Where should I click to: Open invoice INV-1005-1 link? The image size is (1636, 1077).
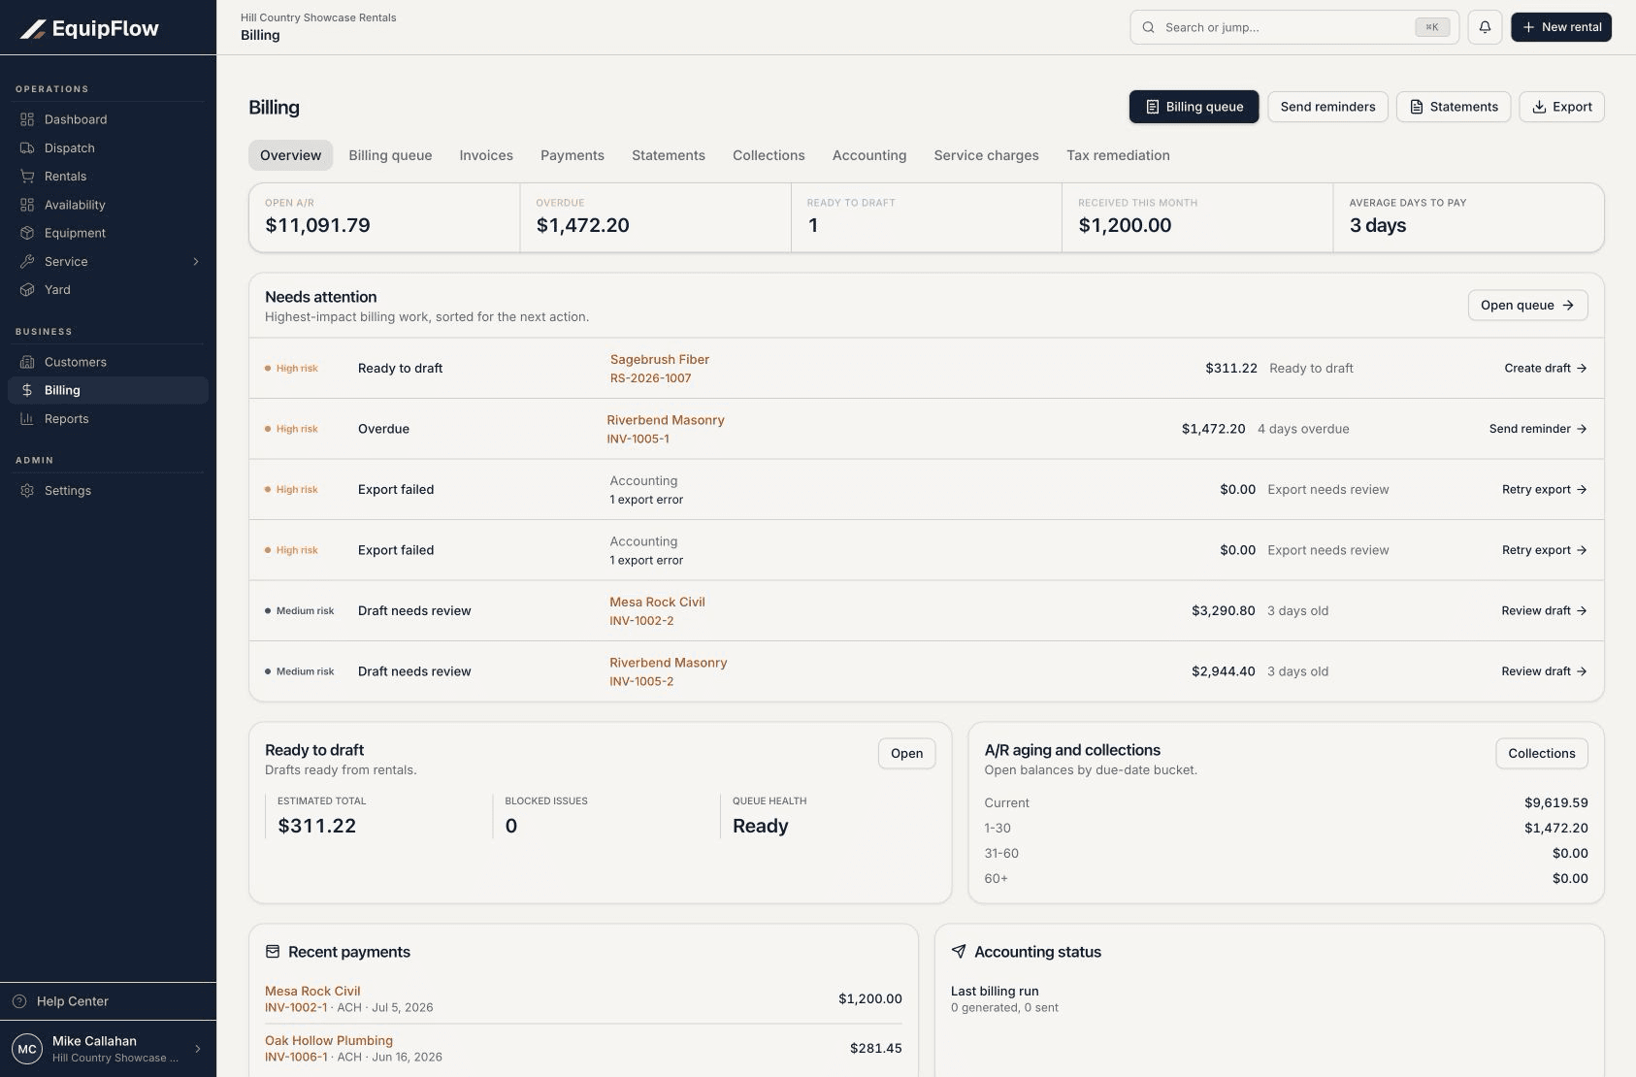coord(638,439)
